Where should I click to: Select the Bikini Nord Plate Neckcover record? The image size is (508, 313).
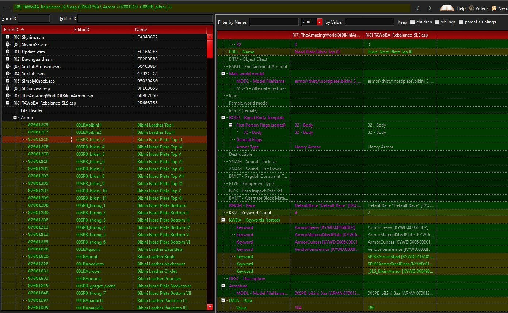coord(104,286)
